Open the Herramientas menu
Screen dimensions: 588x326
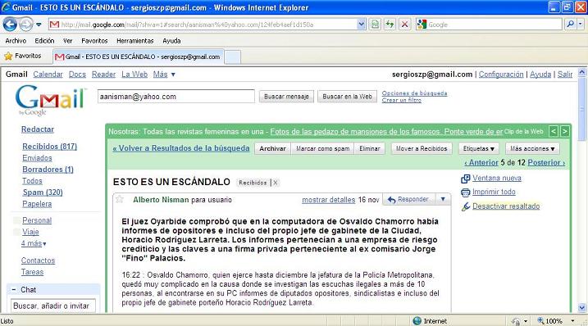tap(135, 41)
